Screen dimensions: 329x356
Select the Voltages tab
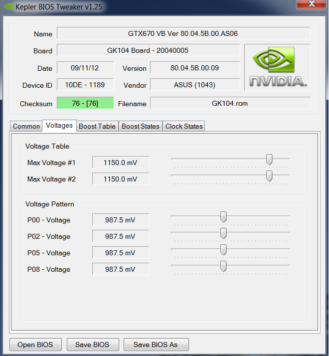pyautogui.click(x=59, y=125)
